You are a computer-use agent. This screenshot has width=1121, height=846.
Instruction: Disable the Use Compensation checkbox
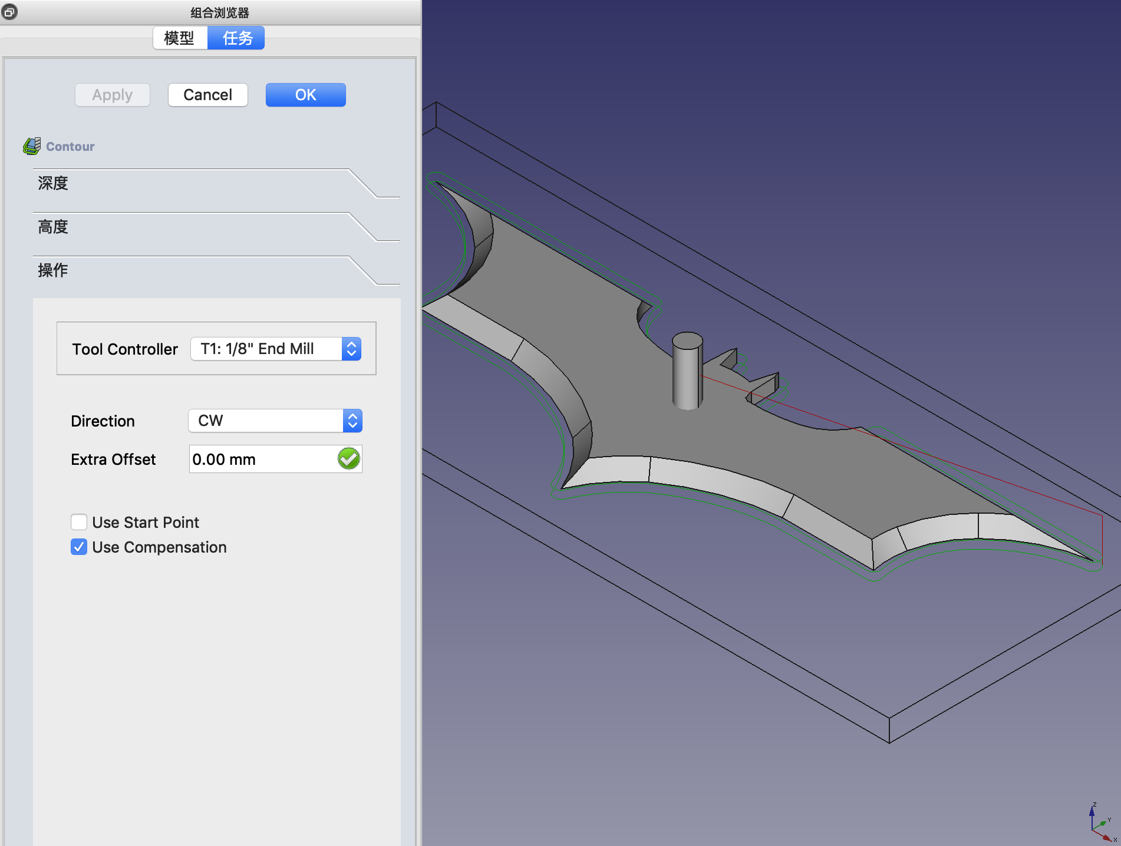coord(79,547)
